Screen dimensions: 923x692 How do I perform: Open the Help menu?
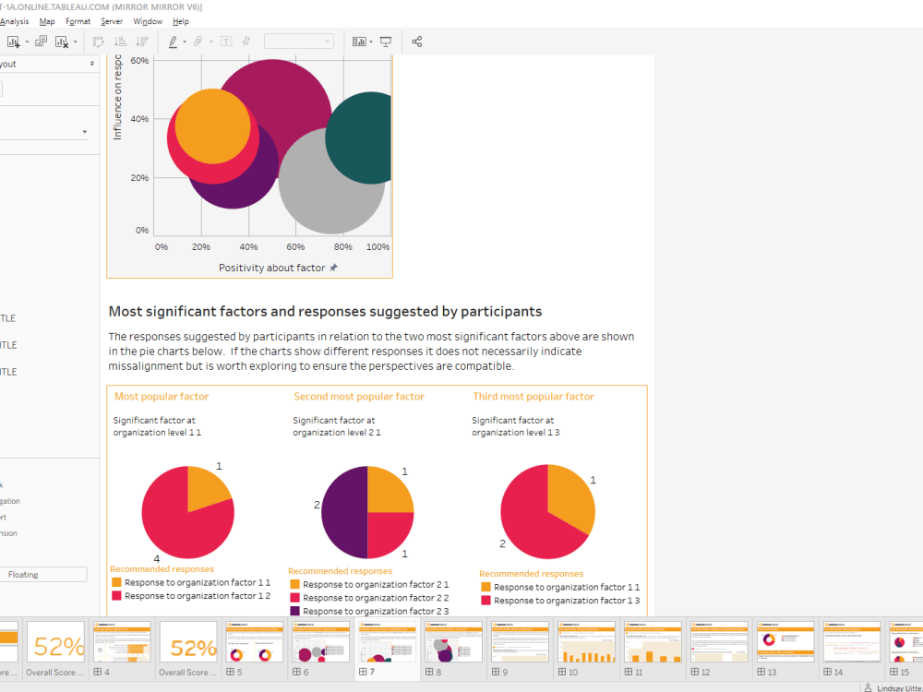point(181,21)
